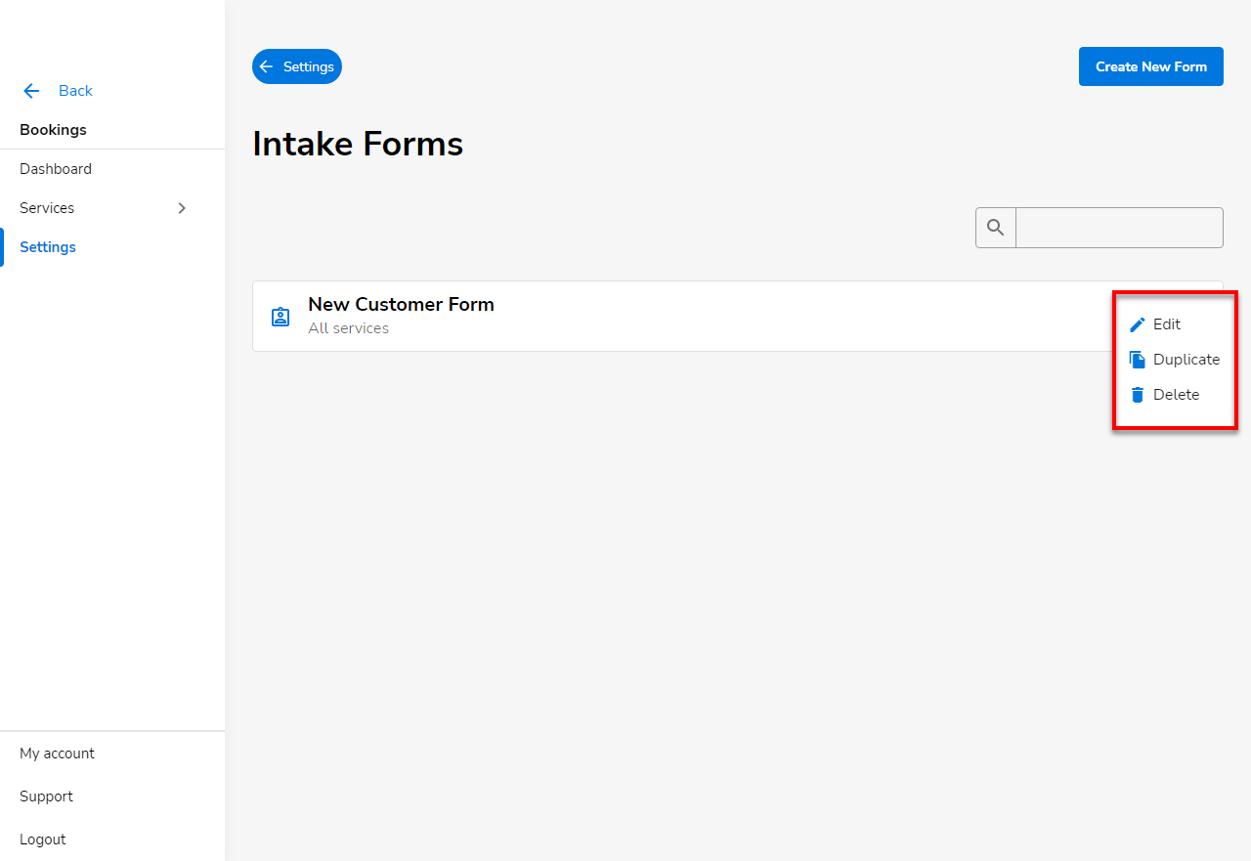Expand the Services chevron arrow
Image resolution: width=1251 pixels, height=861 pixels.
tap(182, 208)
